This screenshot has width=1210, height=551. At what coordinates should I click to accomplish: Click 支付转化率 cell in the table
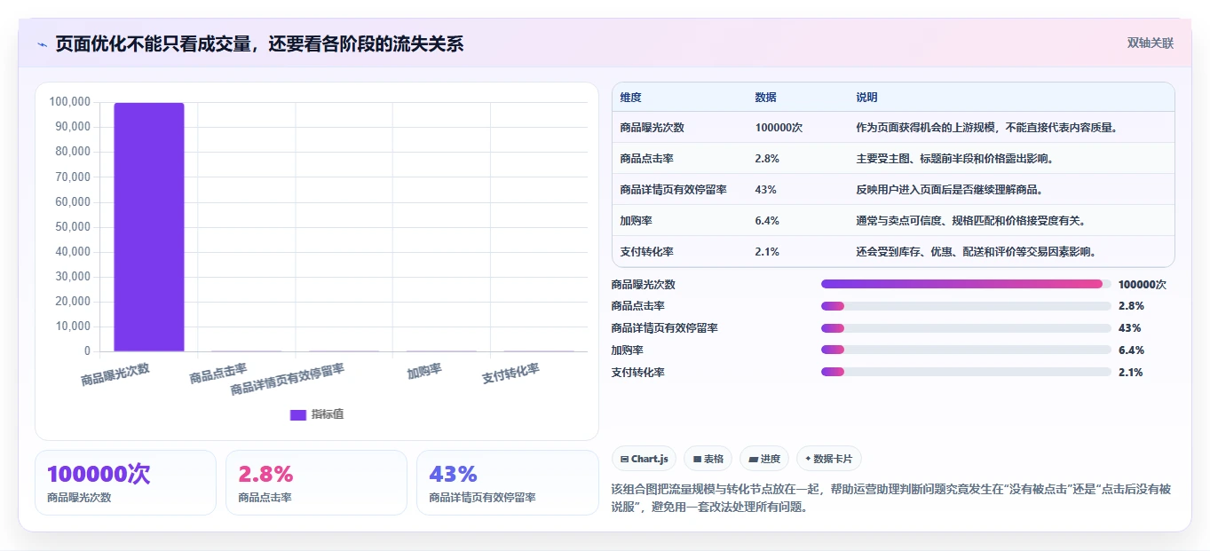[647, 252]
